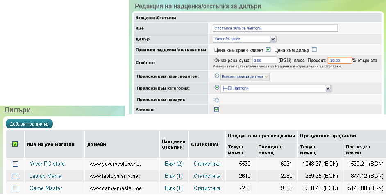Viewport: 386px width, 195px height.
Task: Open 'Виж (2)' markups for Yavor PC store
Action: (174, 164)
